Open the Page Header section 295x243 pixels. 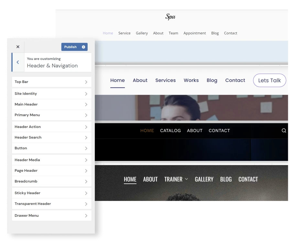[x=51, y=171]
